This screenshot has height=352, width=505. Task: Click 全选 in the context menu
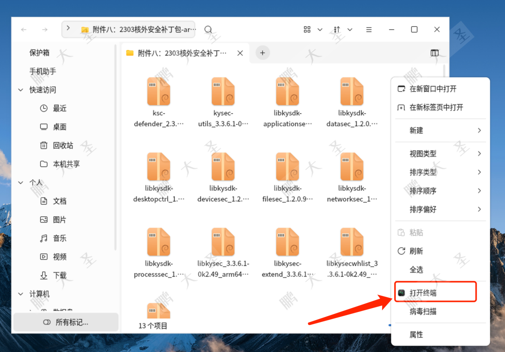(x=441, y=270)
